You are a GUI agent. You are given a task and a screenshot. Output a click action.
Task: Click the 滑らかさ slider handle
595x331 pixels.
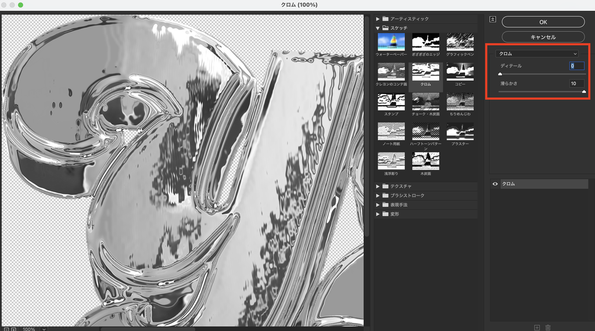tap(584, 91)
